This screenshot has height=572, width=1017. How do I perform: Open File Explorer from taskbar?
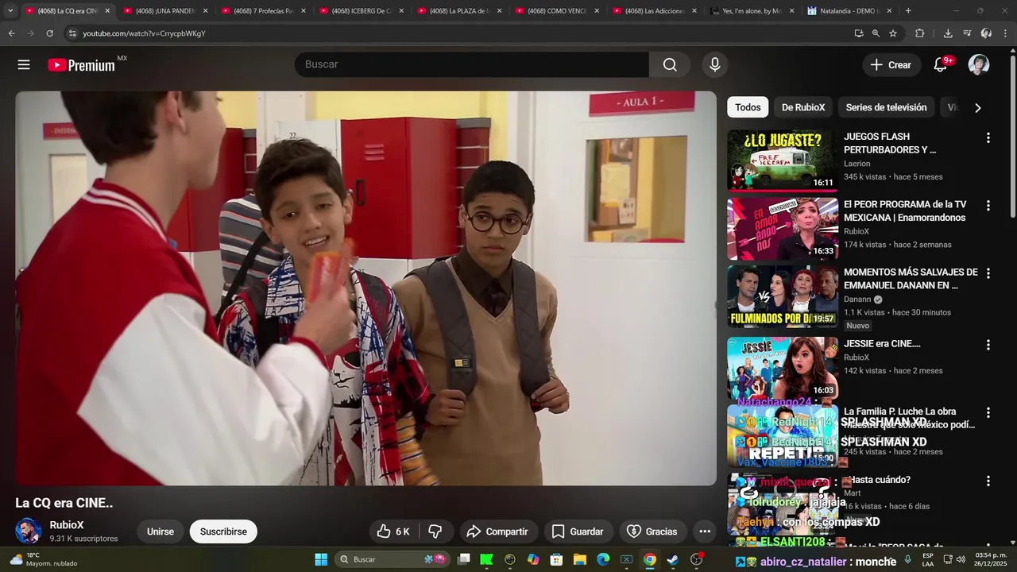[580, 559]
